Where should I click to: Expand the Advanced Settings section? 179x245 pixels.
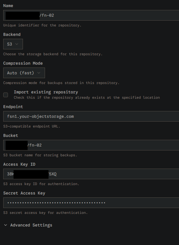click(31, 225)
